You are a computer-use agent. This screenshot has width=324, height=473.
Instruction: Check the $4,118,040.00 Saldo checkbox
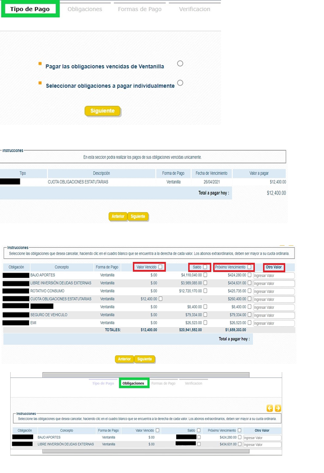pyautogui.click(x=205, y=275)
